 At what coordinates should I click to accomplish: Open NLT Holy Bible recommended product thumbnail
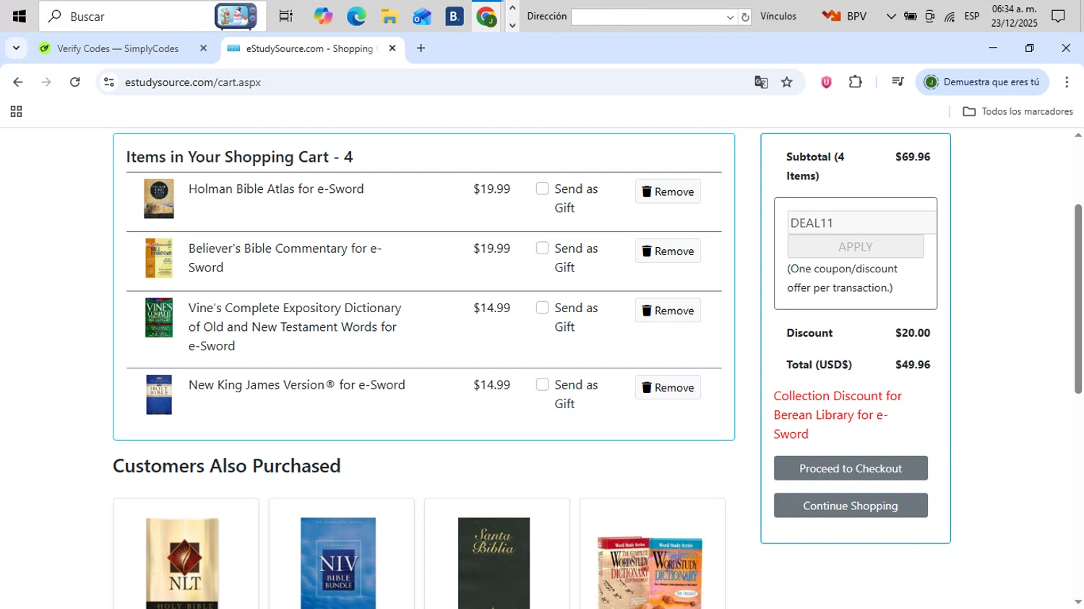[182, 563]
